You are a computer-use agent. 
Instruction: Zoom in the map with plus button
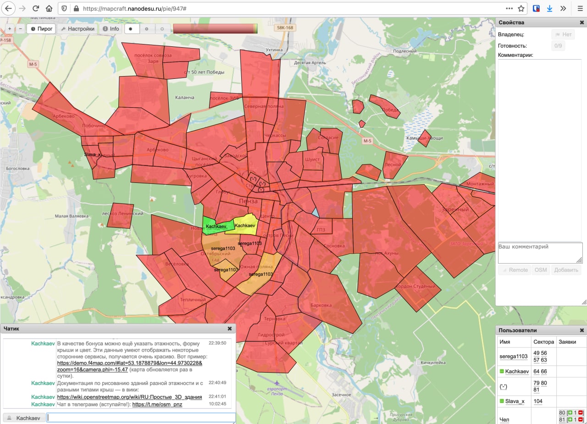9,28
